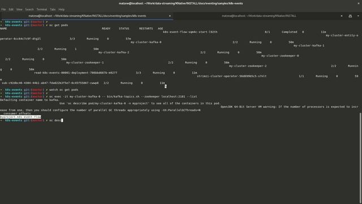Click the RESTARTS column header
Viewport: 362px width, 204px height.
pos(146,28)
